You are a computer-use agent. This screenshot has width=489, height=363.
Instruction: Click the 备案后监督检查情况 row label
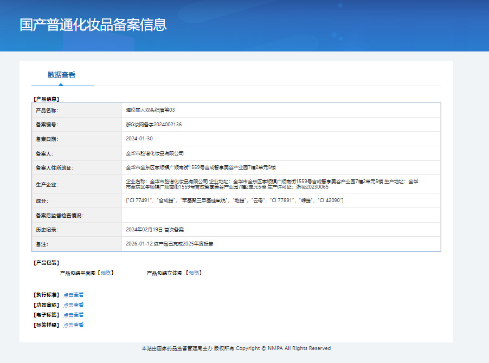[x=60, y=216]
